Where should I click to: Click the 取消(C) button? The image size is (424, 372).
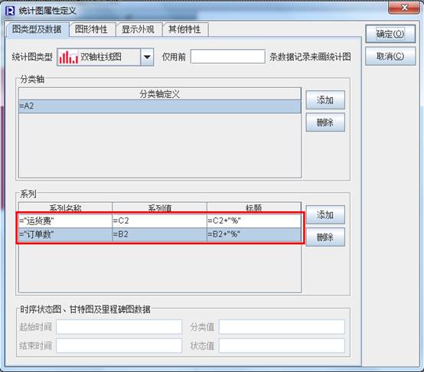click(x=390, y=56)
